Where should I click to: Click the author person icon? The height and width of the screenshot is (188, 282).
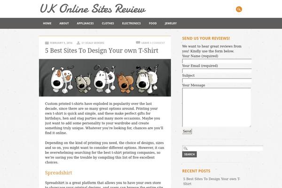tap(78, 43)
